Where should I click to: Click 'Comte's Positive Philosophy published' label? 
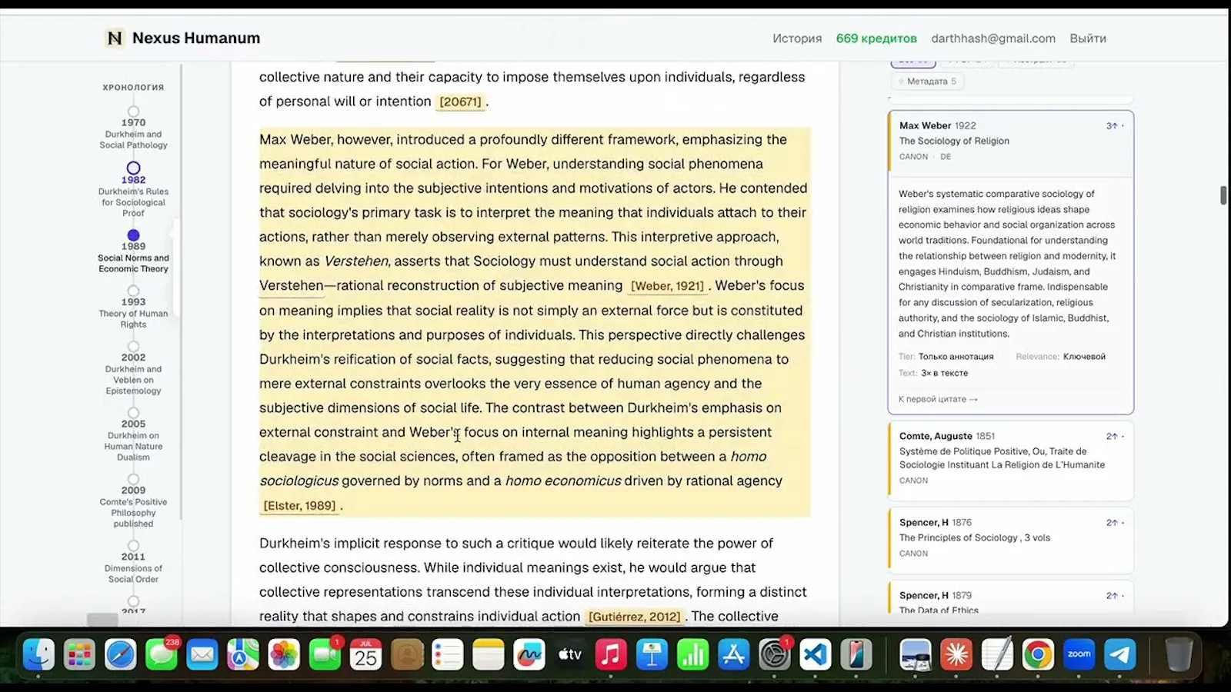click(133, 513)
